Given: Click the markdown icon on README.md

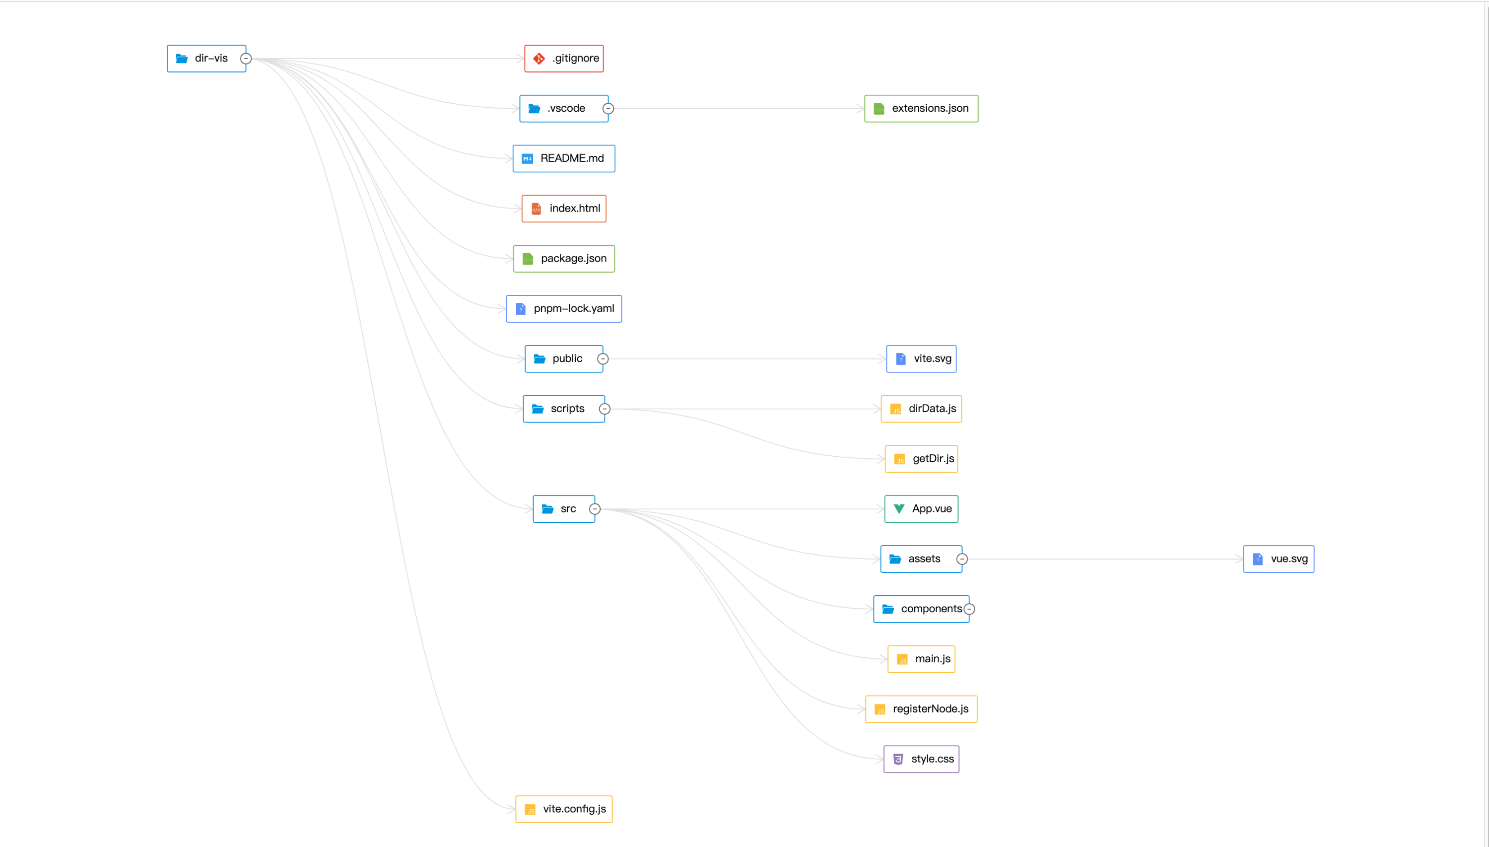Looking at the screenshot, I should pyautogui.click(x=527, y=159).
